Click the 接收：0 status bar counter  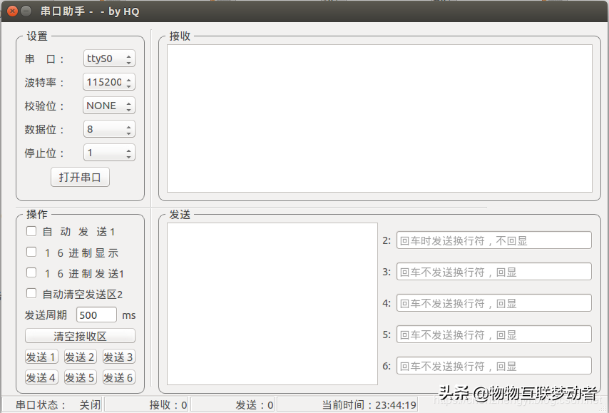168,405
